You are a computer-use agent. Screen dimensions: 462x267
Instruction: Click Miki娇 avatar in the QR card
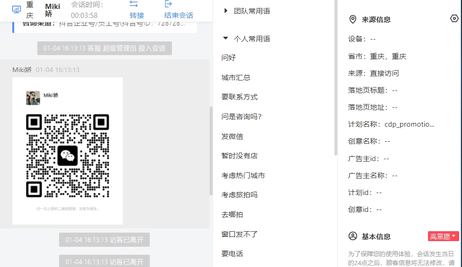pyautogui.click(x=33, y=98)
